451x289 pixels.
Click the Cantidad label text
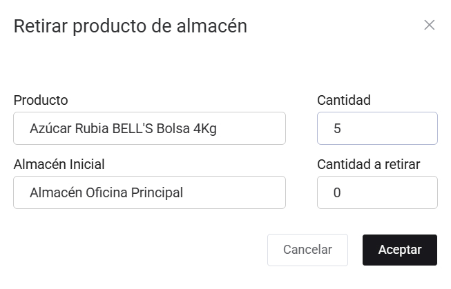pyautogui.click(x=344, y=100)
